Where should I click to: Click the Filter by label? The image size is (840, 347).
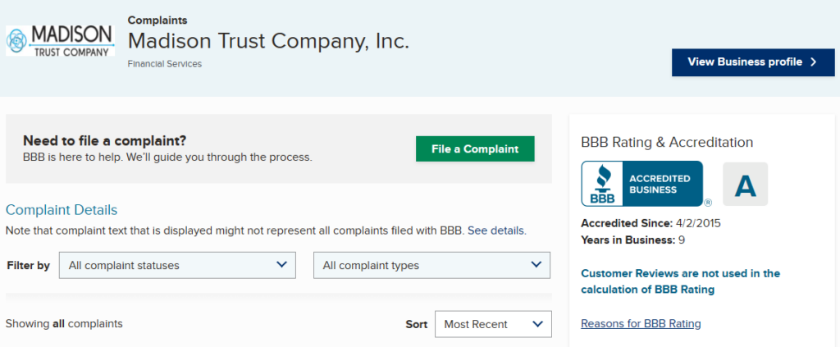[29, 266]
